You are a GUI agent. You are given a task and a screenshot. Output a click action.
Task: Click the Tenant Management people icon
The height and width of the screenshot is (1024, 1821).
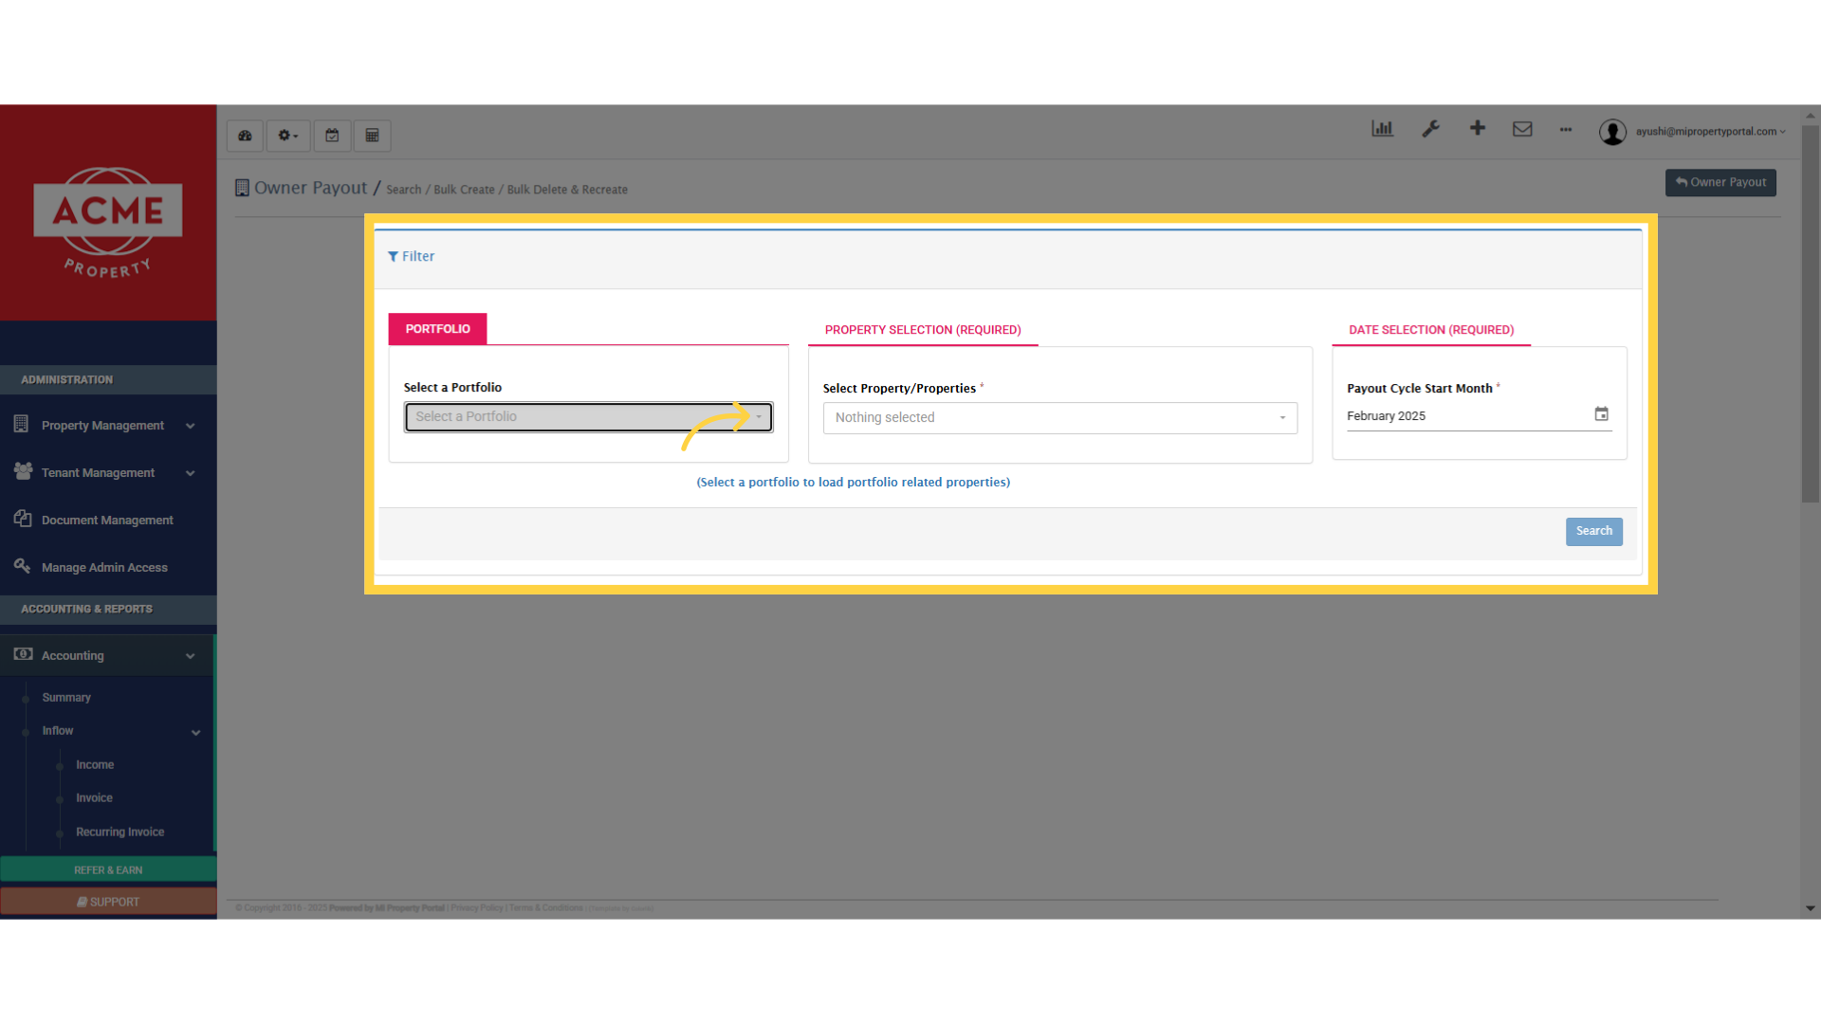(x=23, y=471)
